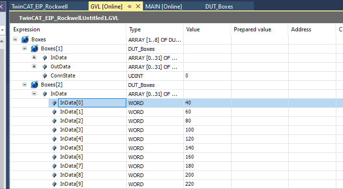Open the dropdown arrow in the left panel

point(2,30)
